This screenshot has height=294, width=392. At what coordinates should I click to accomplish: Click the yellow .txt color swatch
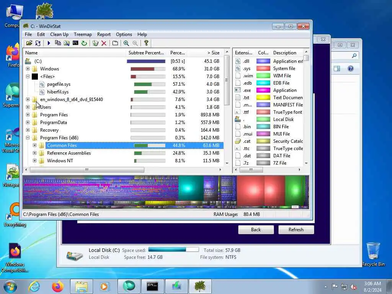(x=263, y=98)
